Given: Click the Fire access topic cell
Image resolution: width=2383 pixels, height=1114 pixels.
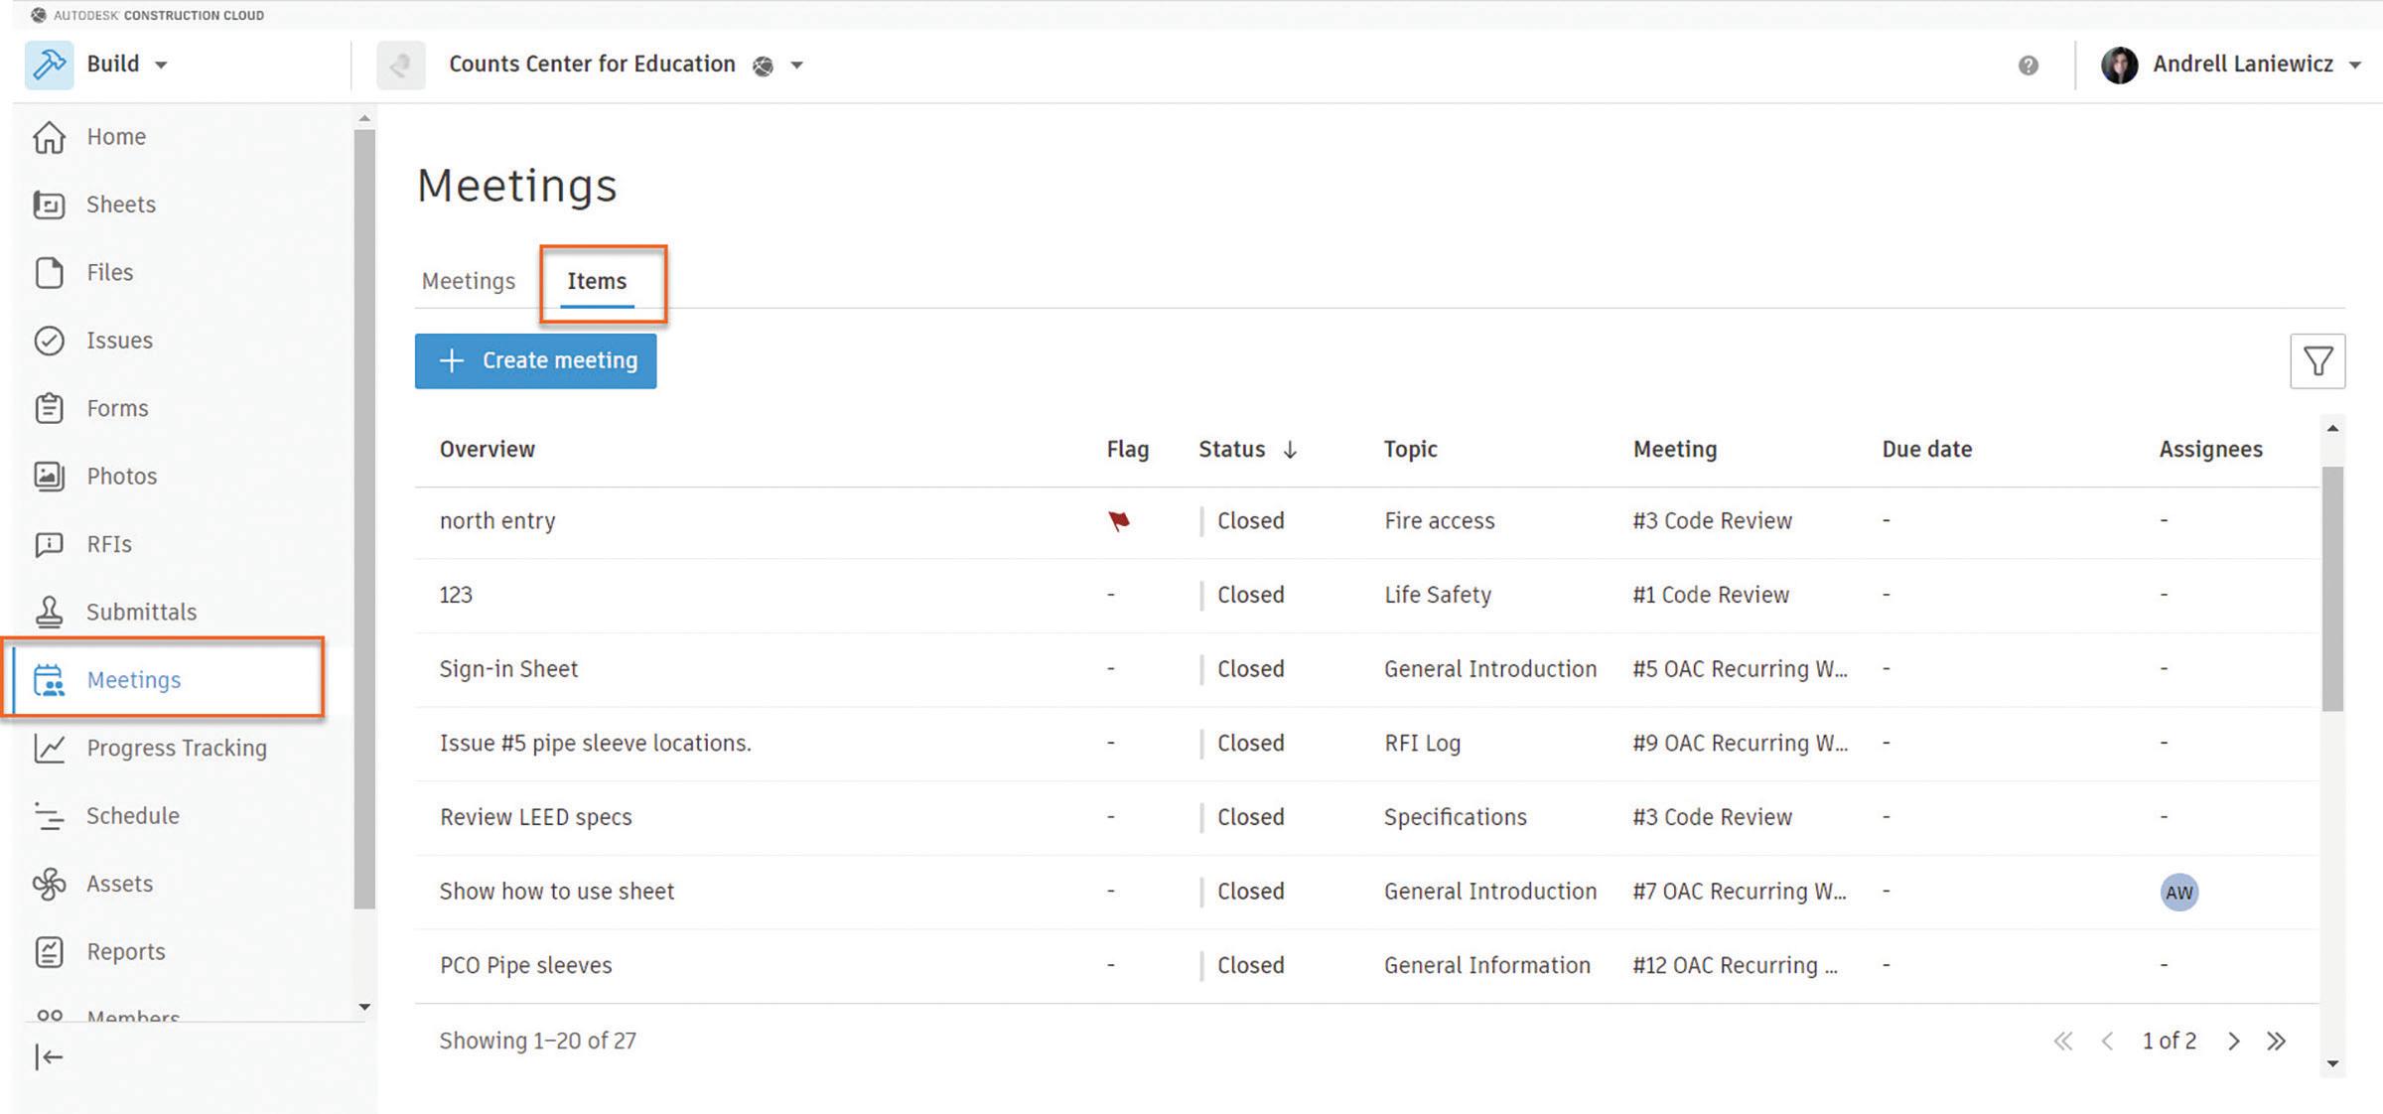Looking at the screenshot, I should click(1440, 521).
